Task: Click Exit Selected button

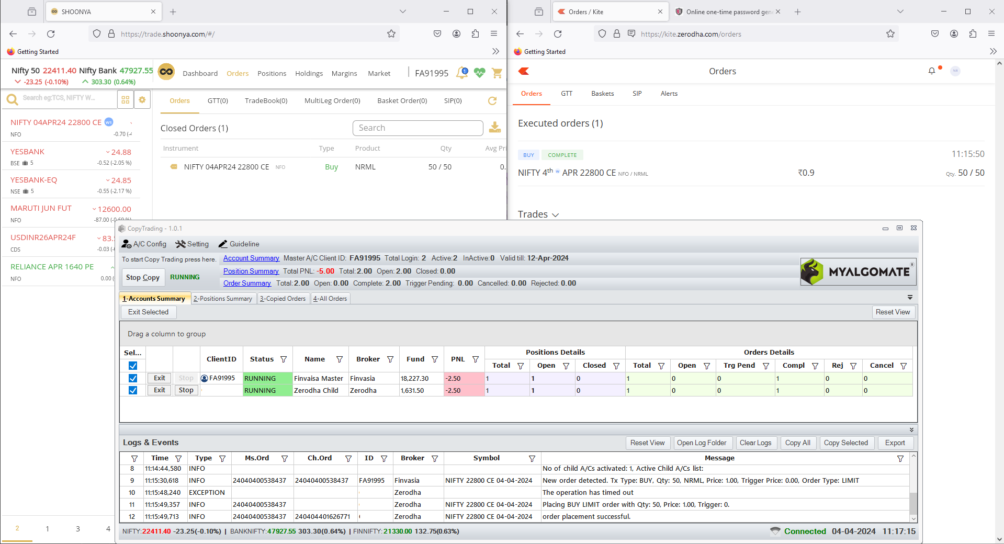Action: point(149,312)
